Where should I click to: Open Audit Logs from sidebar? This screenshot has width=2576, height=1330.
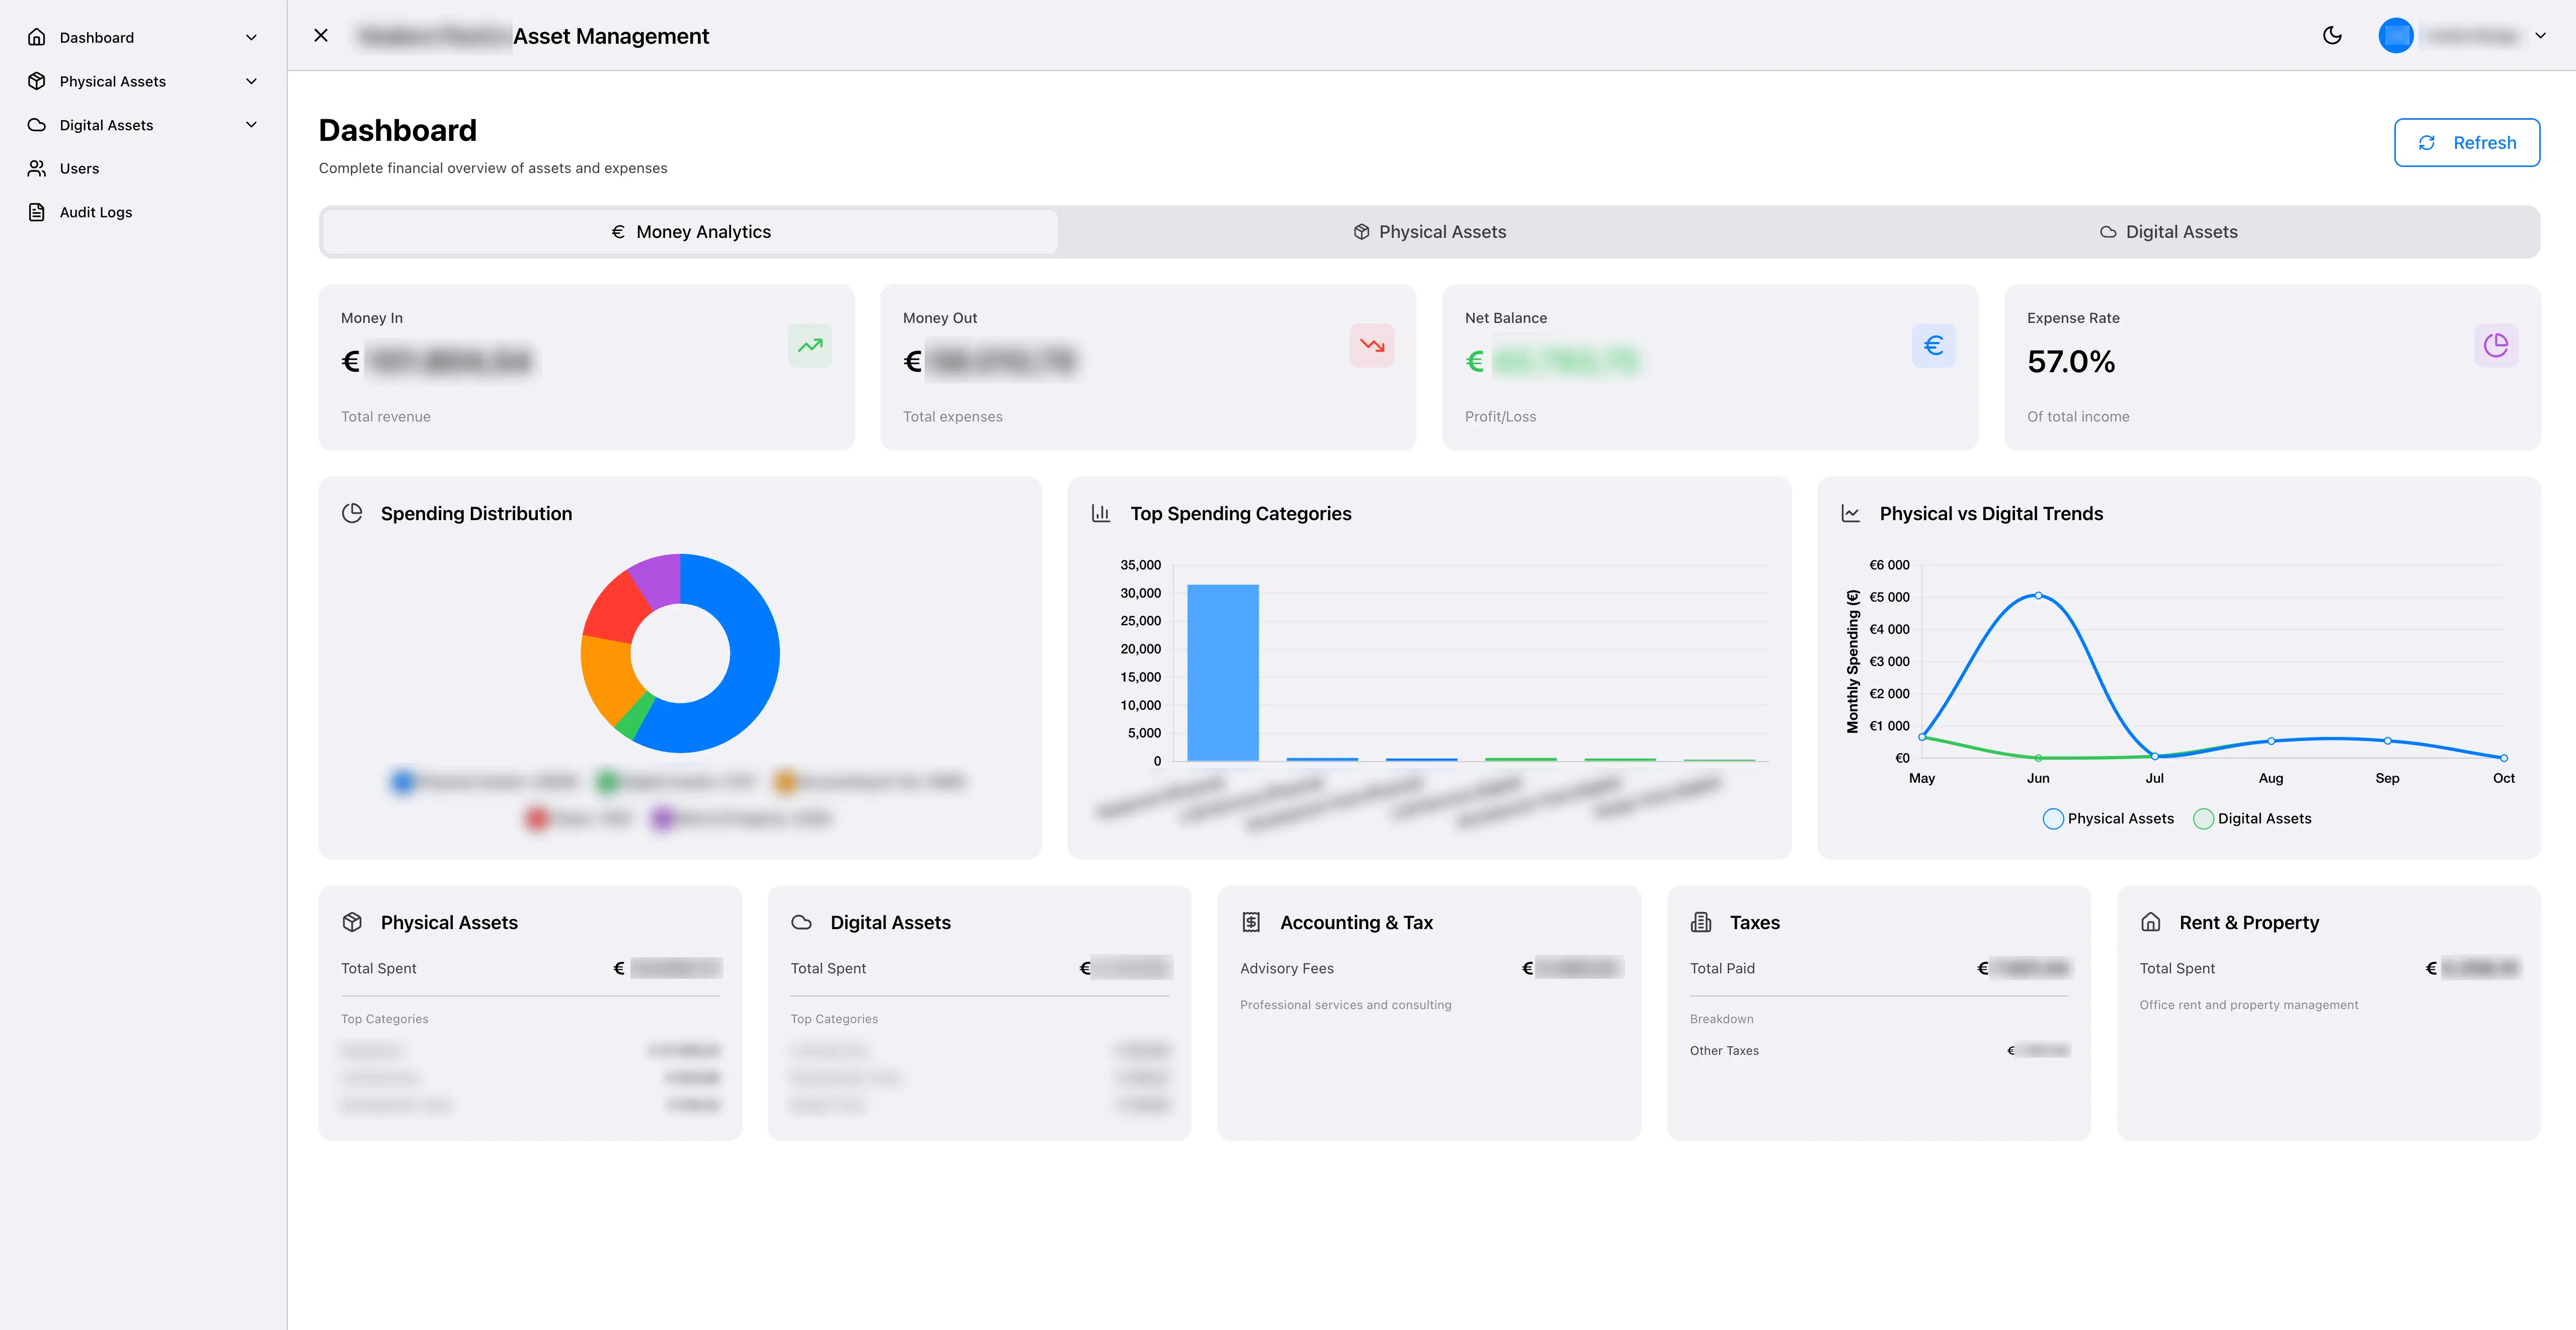pos(95,212)
